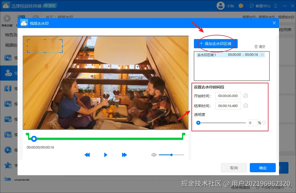
Task: Open the 小秋 user avatar in the main window
Action: (x=220, y=6)
